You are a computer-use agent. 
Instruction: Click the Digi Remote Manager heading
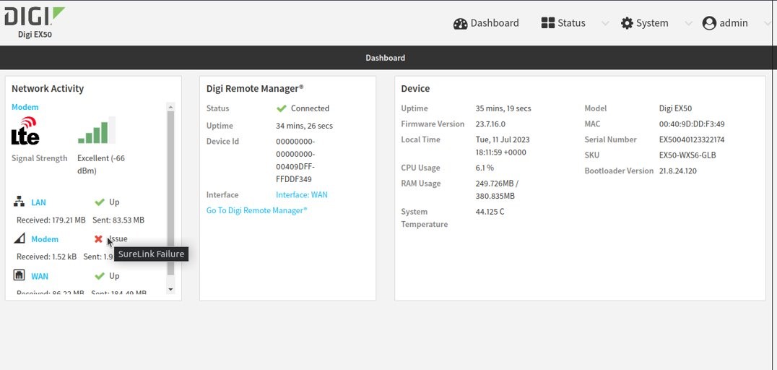pyautogui.click(x=255, y=88)
